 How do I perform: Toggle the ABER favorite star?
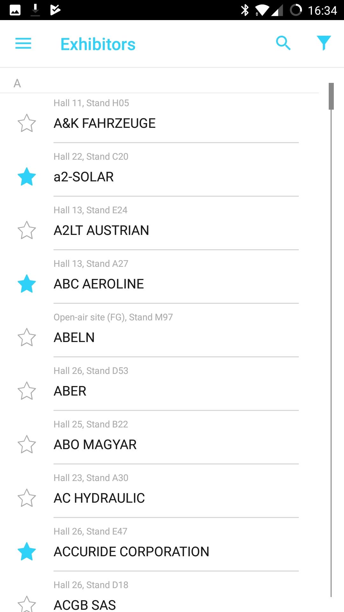27,391
